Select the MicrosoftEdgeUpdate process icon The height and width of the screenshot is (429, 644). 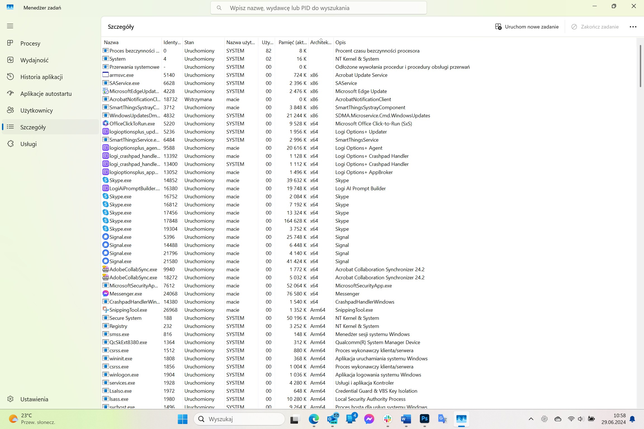[x=105, y=91]
